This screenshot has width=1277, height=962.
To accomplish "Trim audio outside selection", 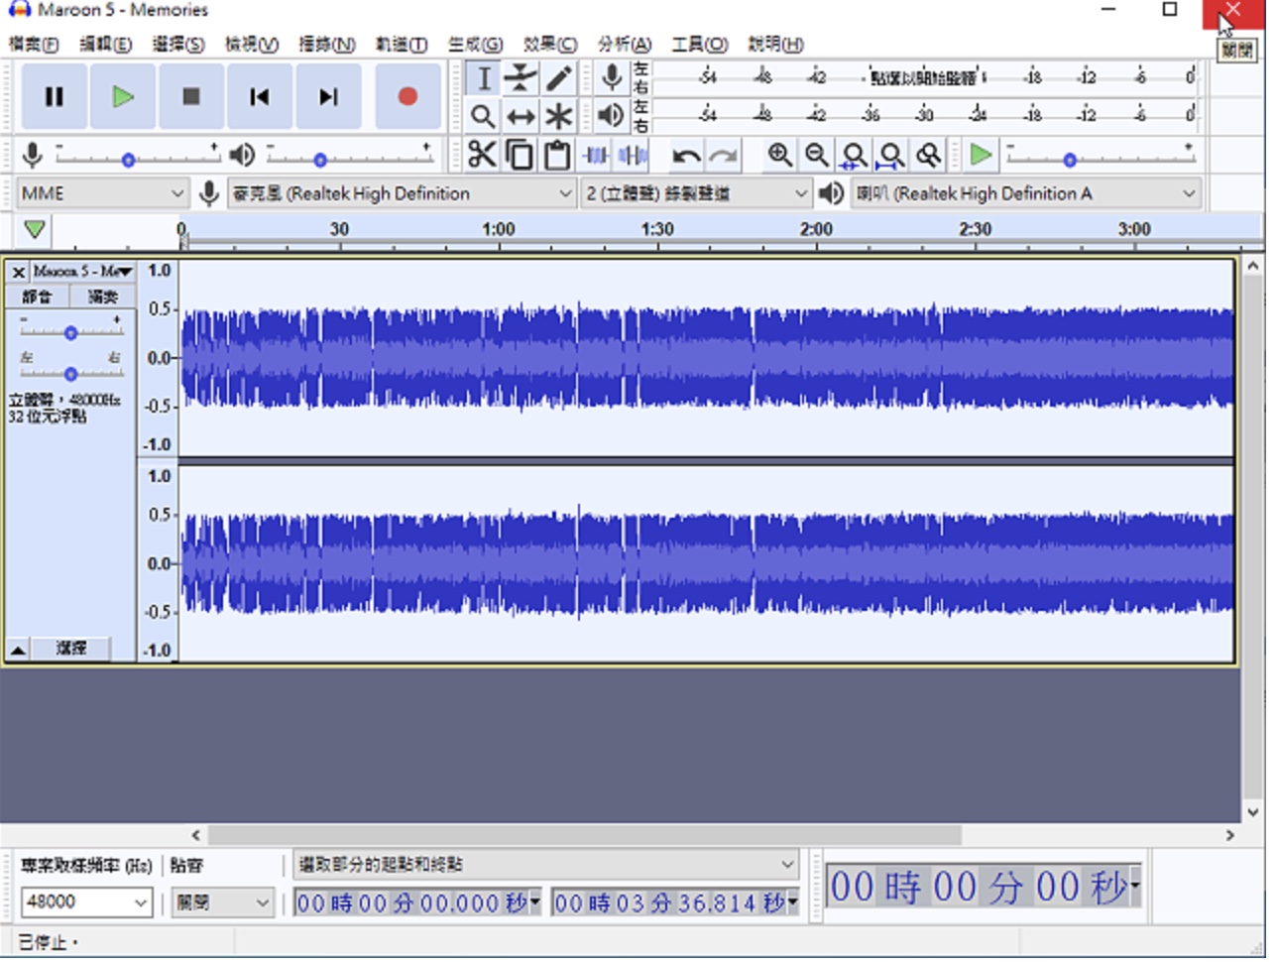I will 596,156.
